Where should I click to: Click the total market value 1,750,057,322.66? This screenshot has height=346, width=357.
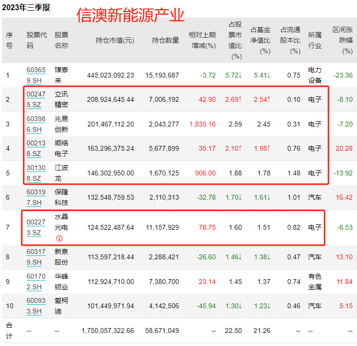108,330
